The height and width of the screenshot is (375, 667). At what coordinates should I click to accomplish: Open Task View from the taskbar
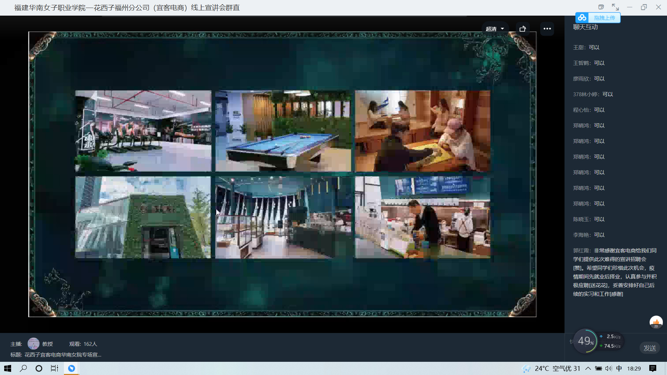pos(55,368)
